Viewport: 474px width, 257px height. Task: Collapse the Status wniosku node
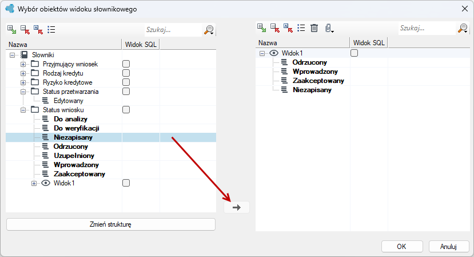pos(23,110)
